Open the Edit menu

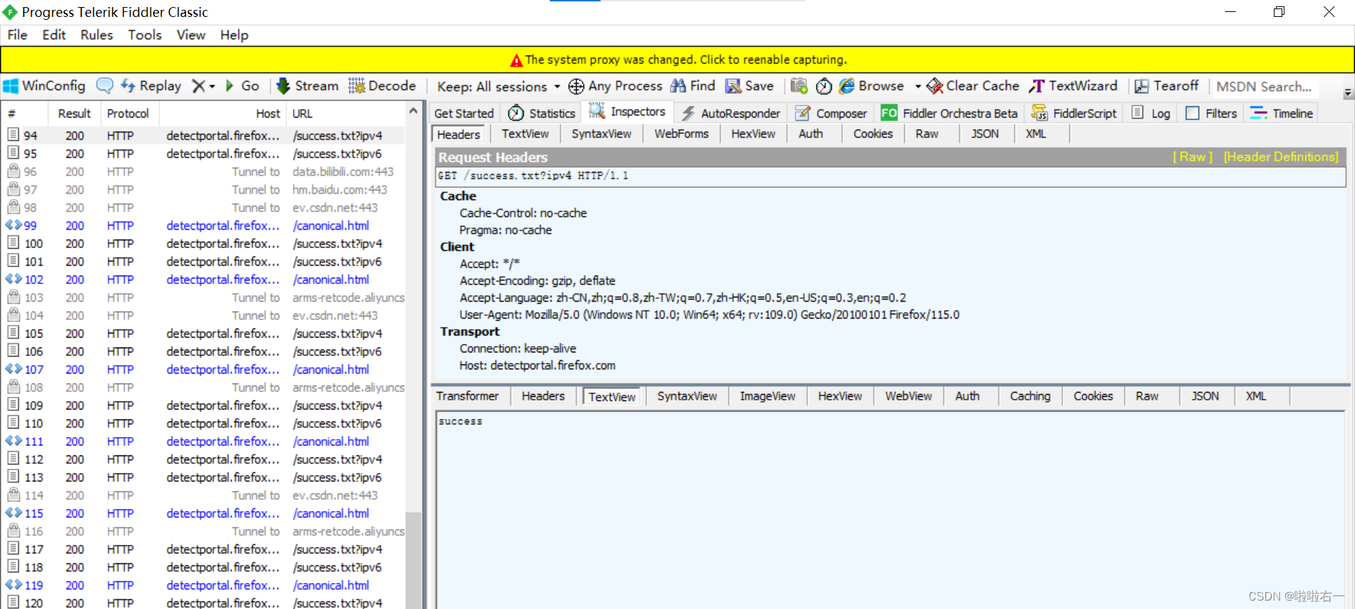point(54,35)
